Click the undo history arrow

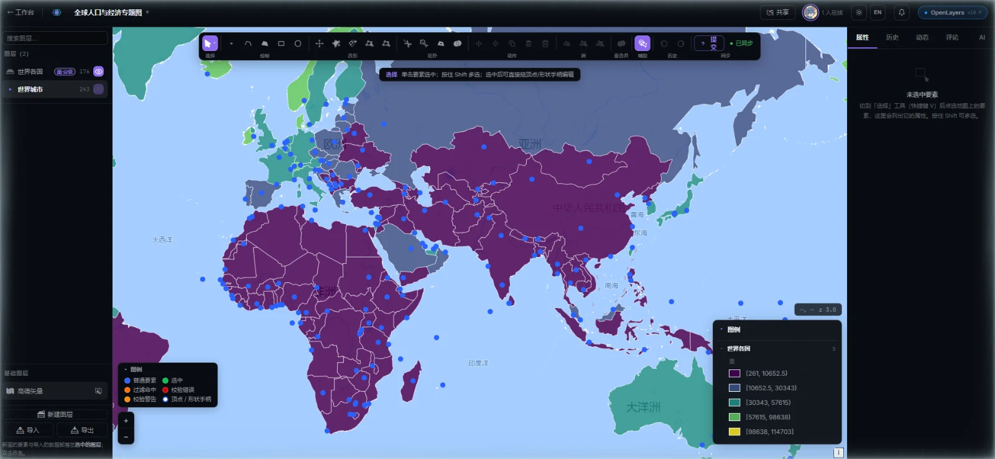tap(664, 44)
